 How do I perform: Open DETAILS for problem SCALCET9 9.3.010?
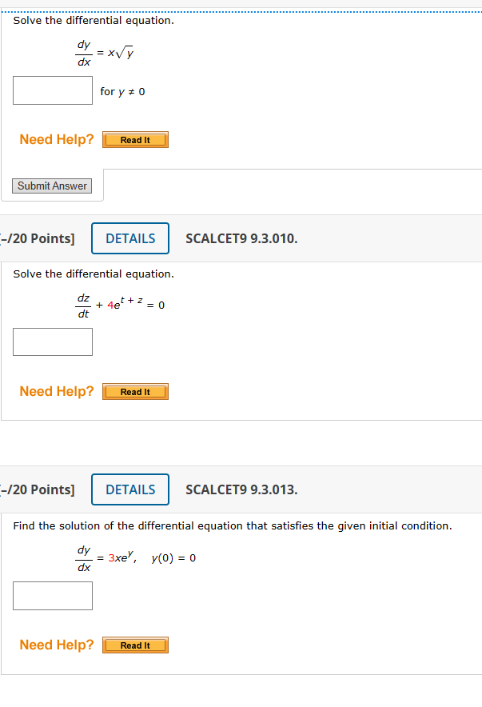tap(129, 238)
